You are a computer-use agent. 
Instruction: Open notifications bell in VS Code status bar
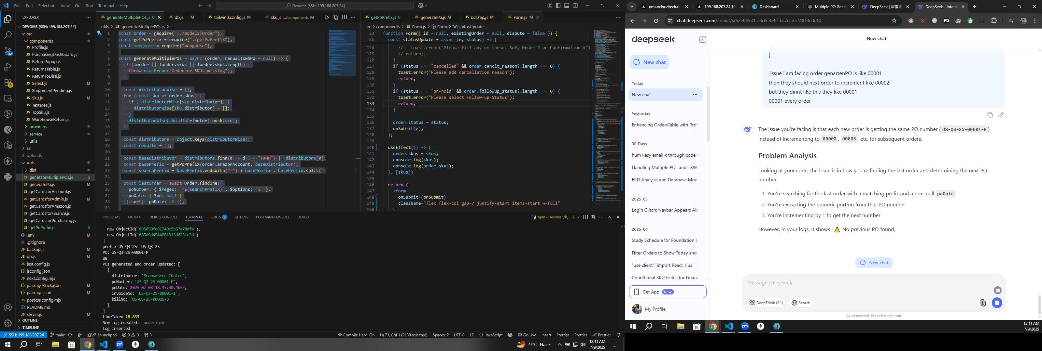pos(618,335)
